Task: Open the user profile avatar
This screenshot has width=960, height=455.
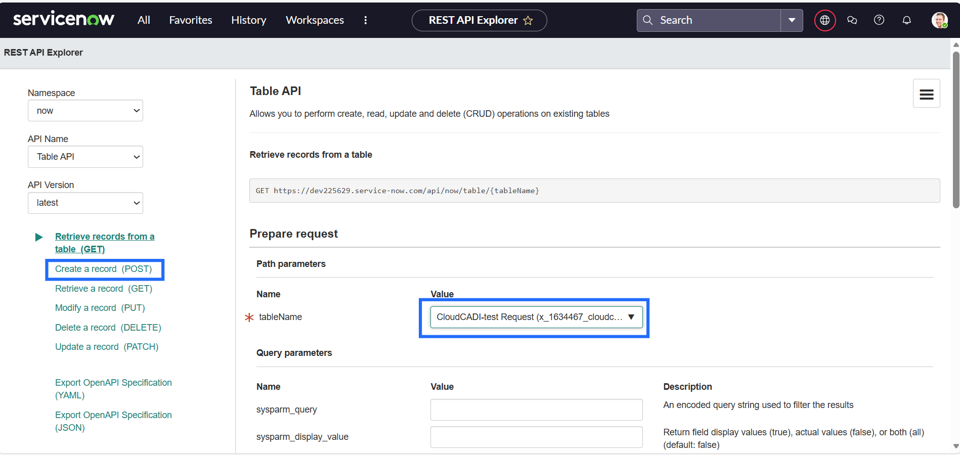Action: pos(939,20)
